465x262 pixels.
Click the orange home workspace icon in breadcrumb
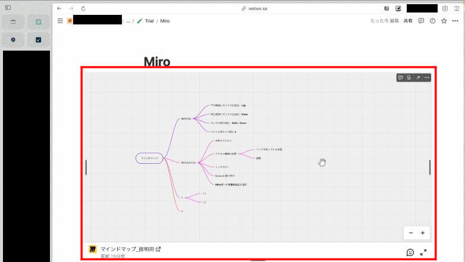click(x=70, y=21)
